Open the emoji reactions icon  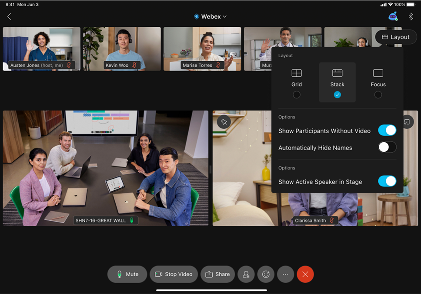tap(266, 274)
